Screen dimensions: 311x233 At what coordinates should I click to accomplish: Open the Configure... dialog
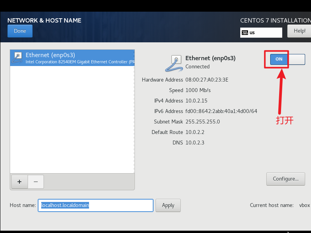coord(286,179)
